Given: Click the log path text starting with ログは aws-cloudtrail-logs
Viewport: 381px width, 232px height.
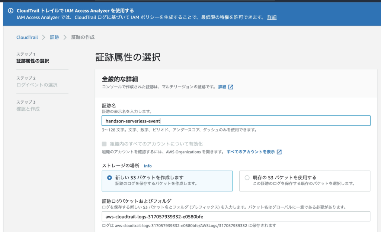Looking at the screenshot, I should point(189,226).
